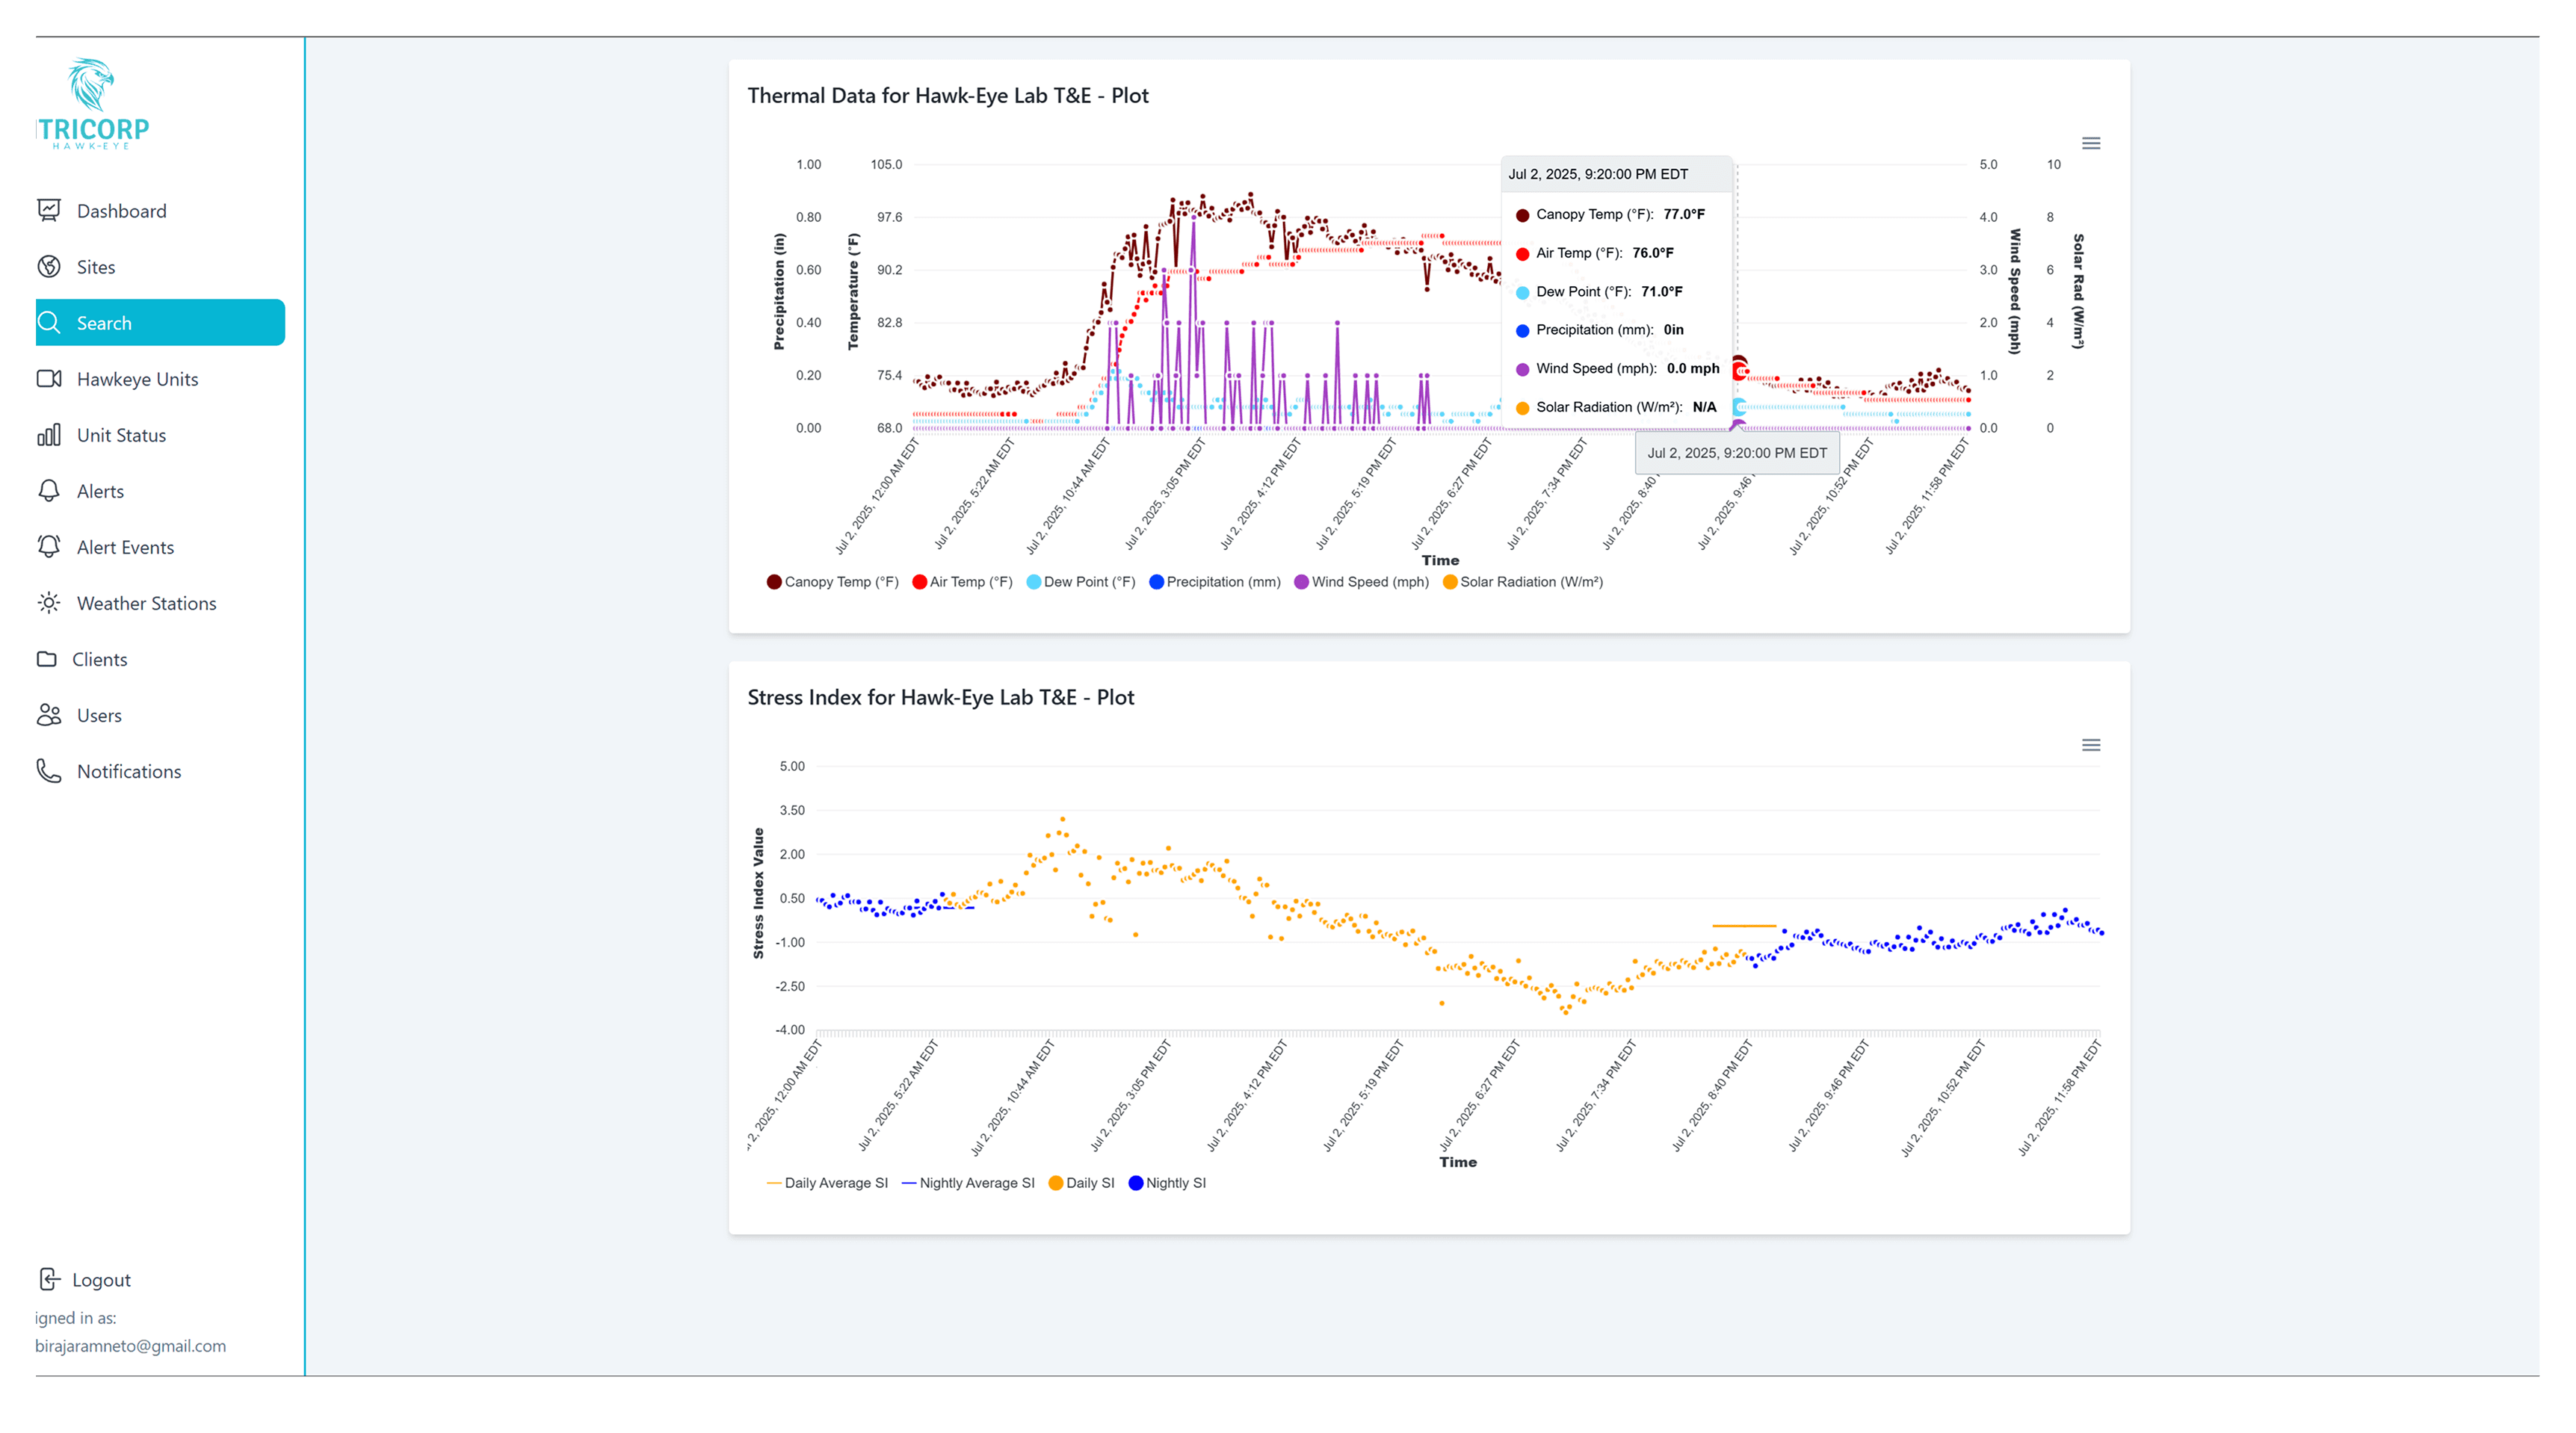Screen dimensions: 2576x1433
Task: Click the Tricorp Hawk-Eye logo
Action: point(93,104)
